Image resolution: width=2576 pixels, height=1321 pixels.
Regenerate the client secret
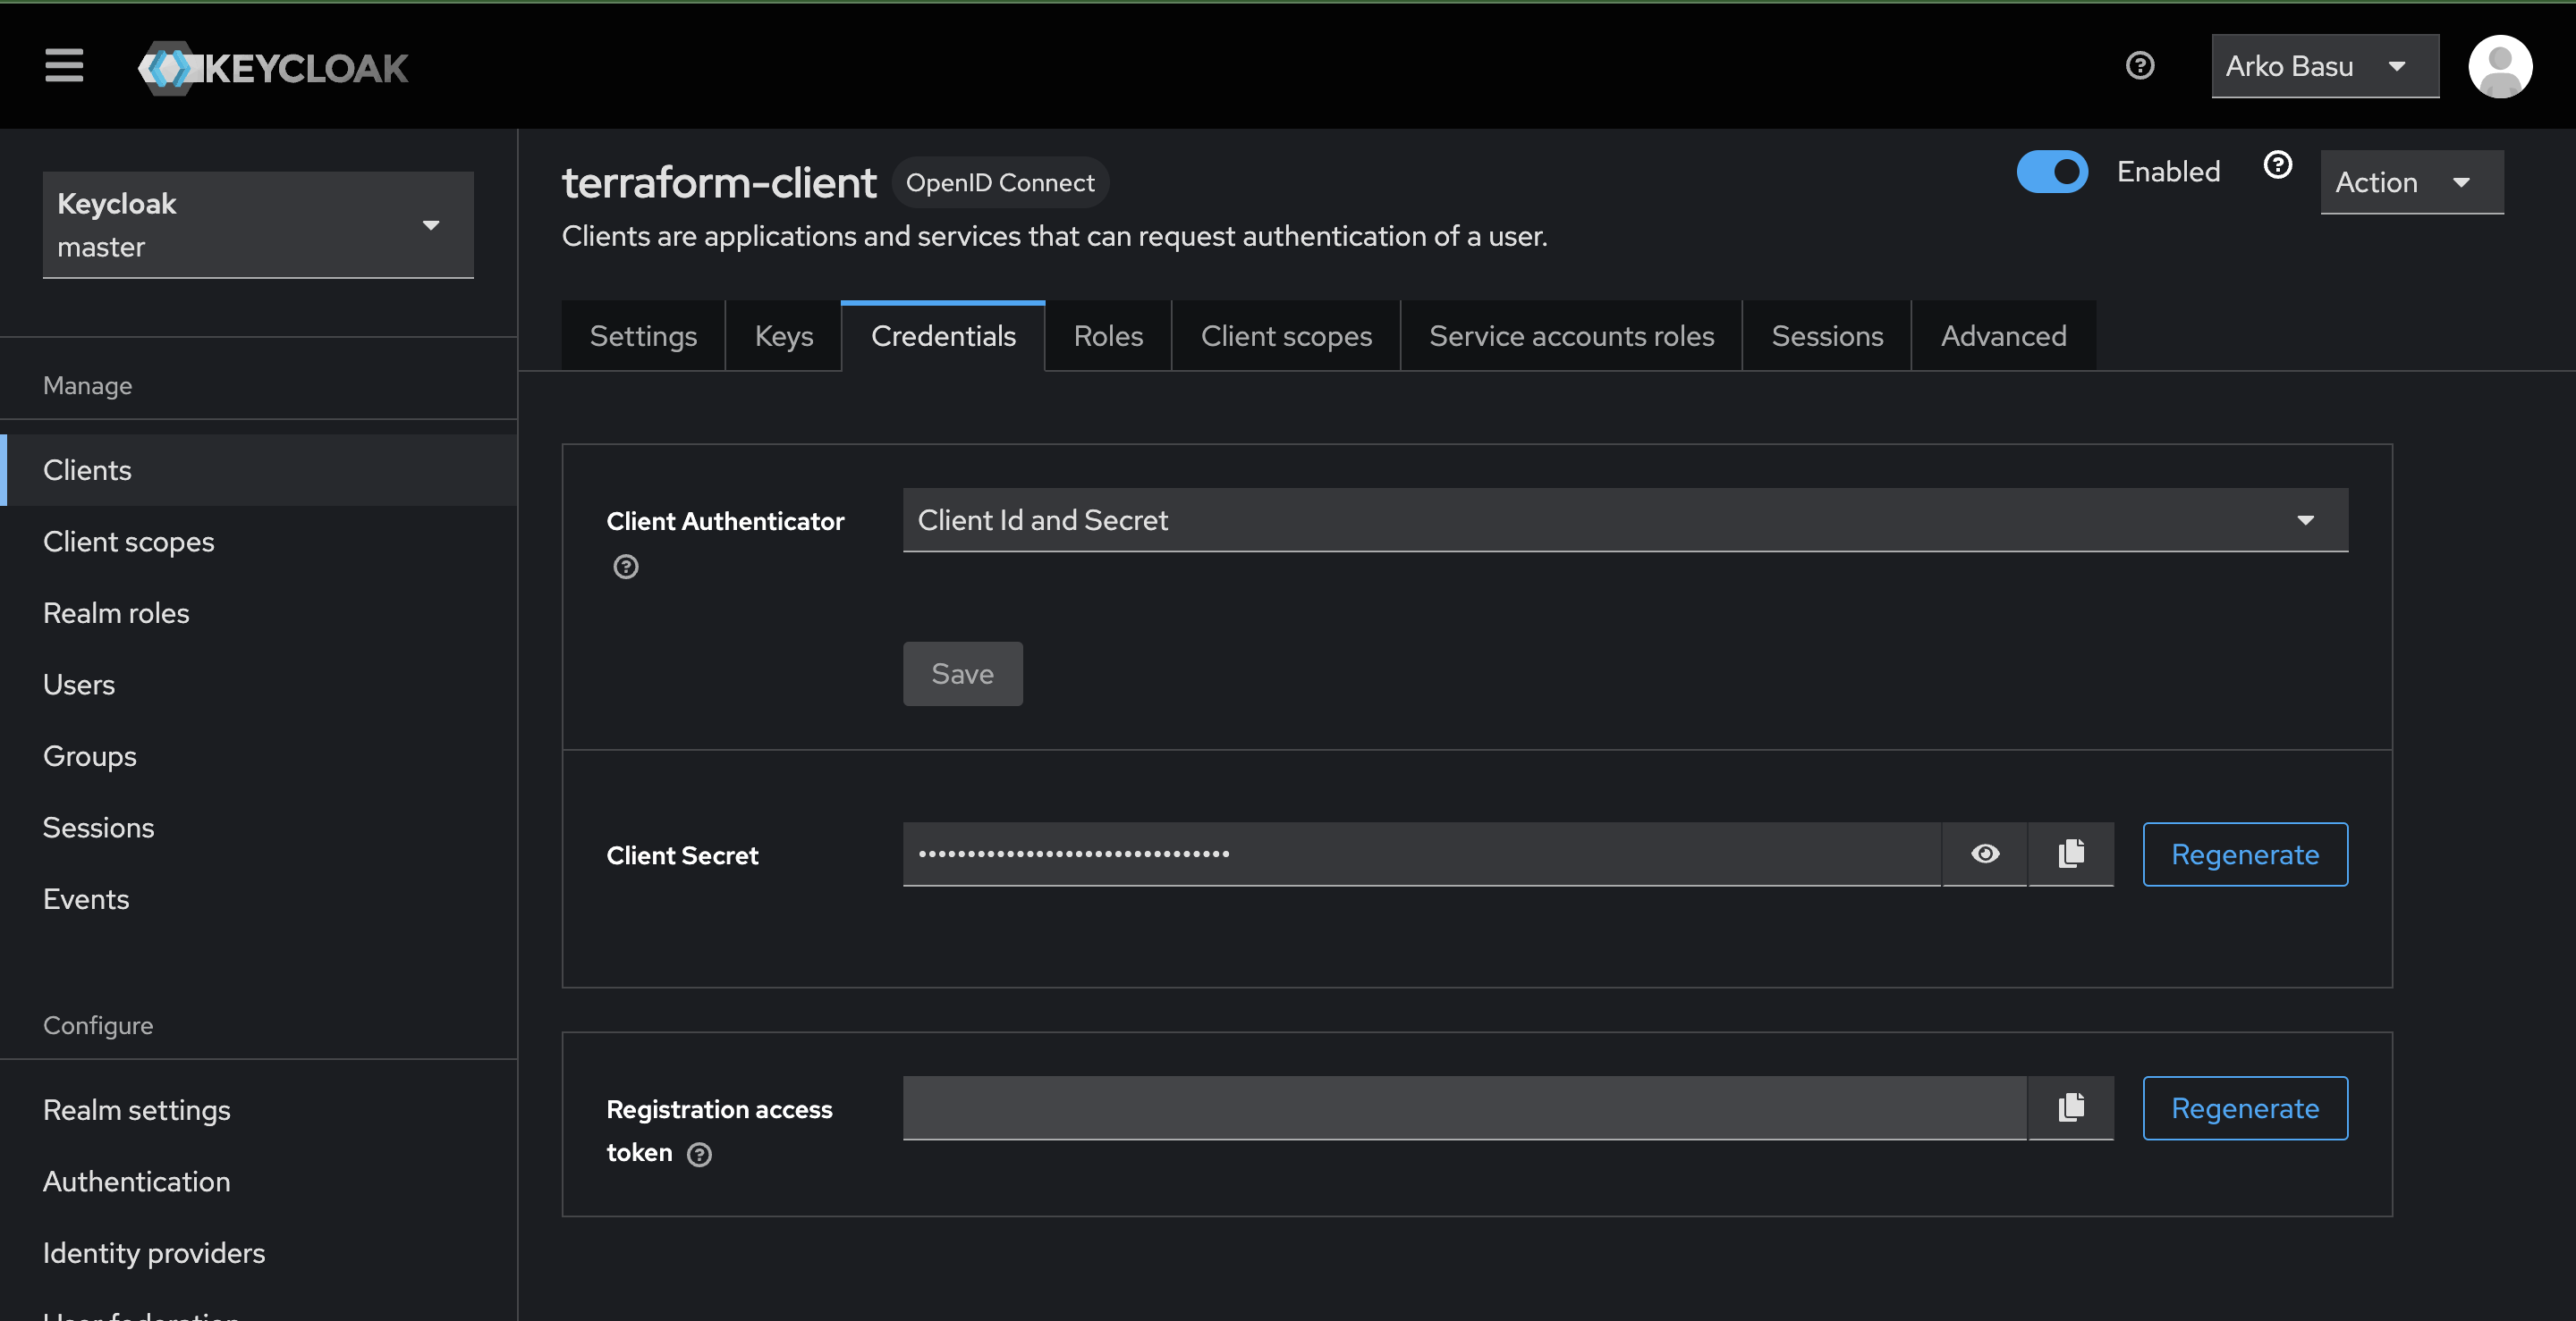pyautogui.click(x=2244, y=854)
